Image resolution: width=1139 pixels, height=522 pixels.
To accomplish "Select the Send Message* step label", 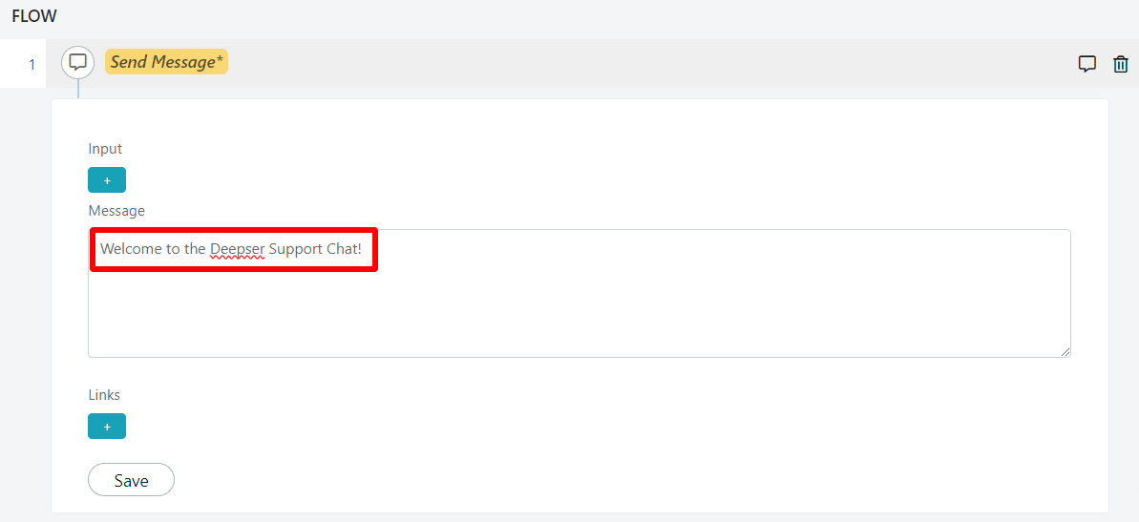I will [166, 62].
